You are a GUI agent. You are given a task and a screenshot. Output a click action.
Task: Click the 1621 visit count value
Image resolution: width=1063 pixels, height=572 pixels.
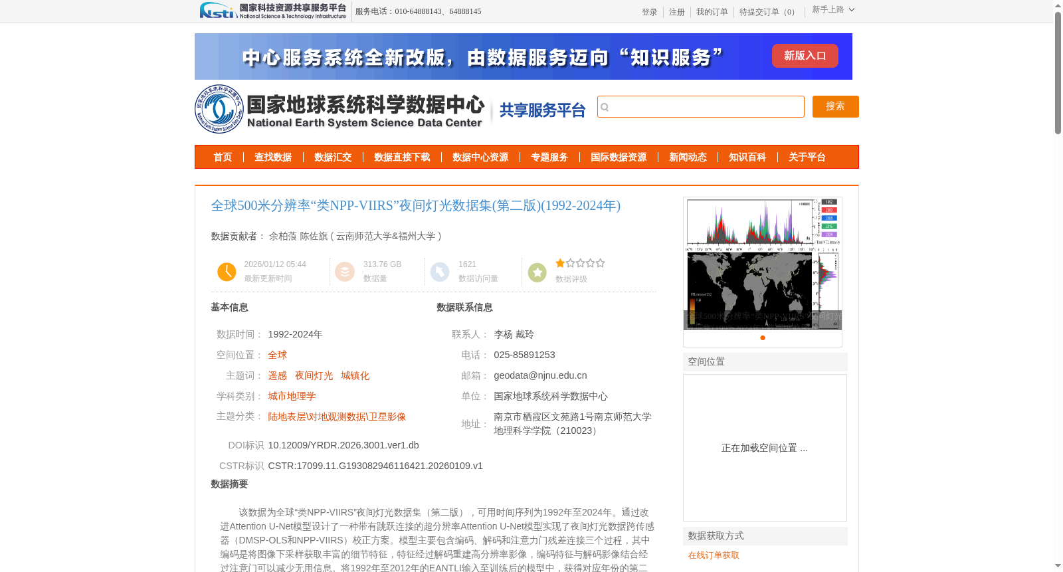(467, 264)
